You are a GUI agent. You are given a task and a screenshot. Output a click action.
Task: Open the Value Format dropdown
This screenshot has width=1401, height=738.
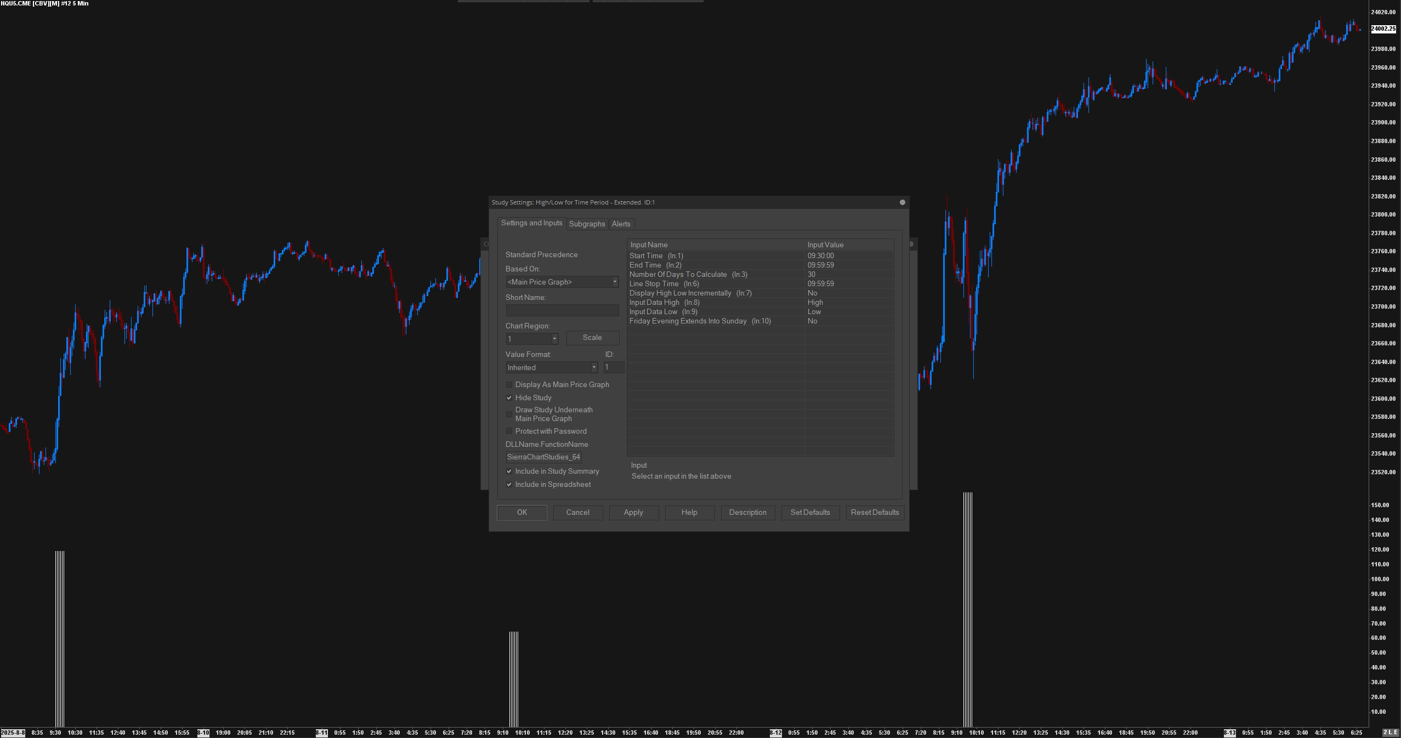pyautogui.click(x=593, y=367)
